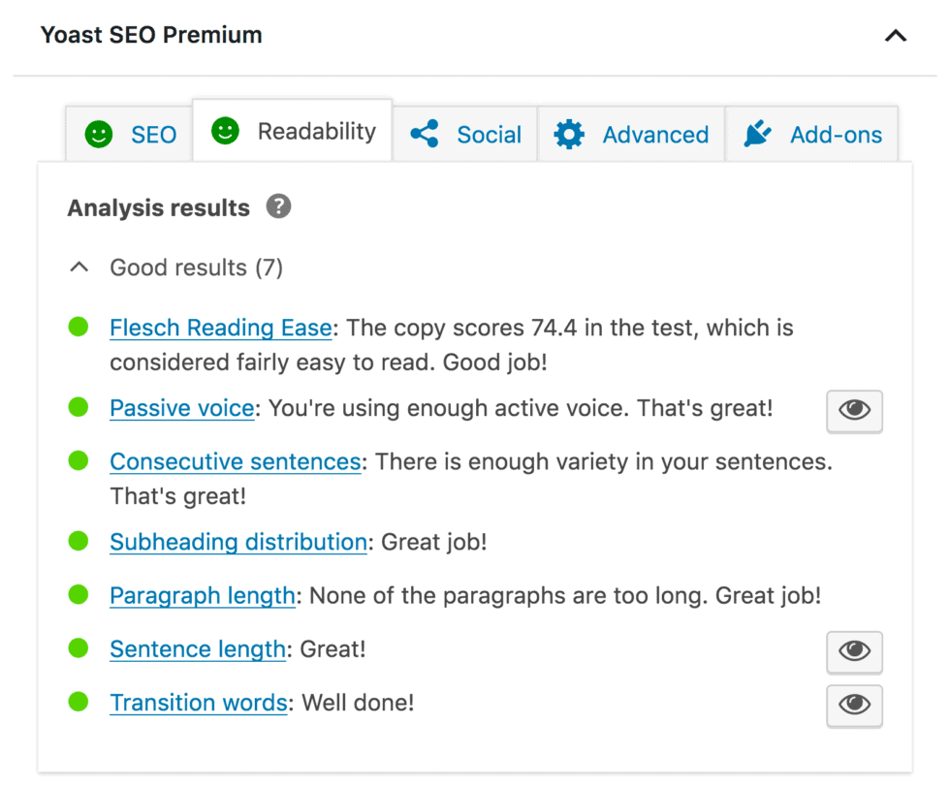Click the Readability tab smiley icon
950x788 pixels.
[x=225, y=131]
